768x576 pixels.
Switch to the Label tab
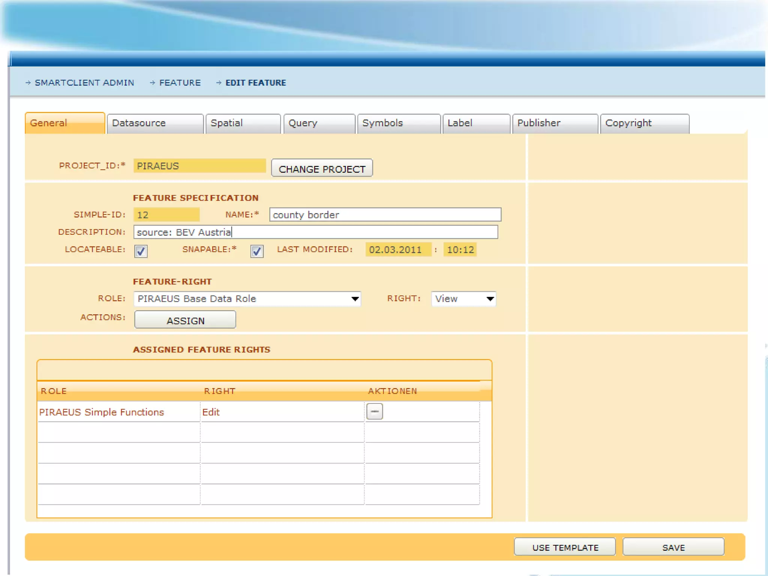(475, 123)
